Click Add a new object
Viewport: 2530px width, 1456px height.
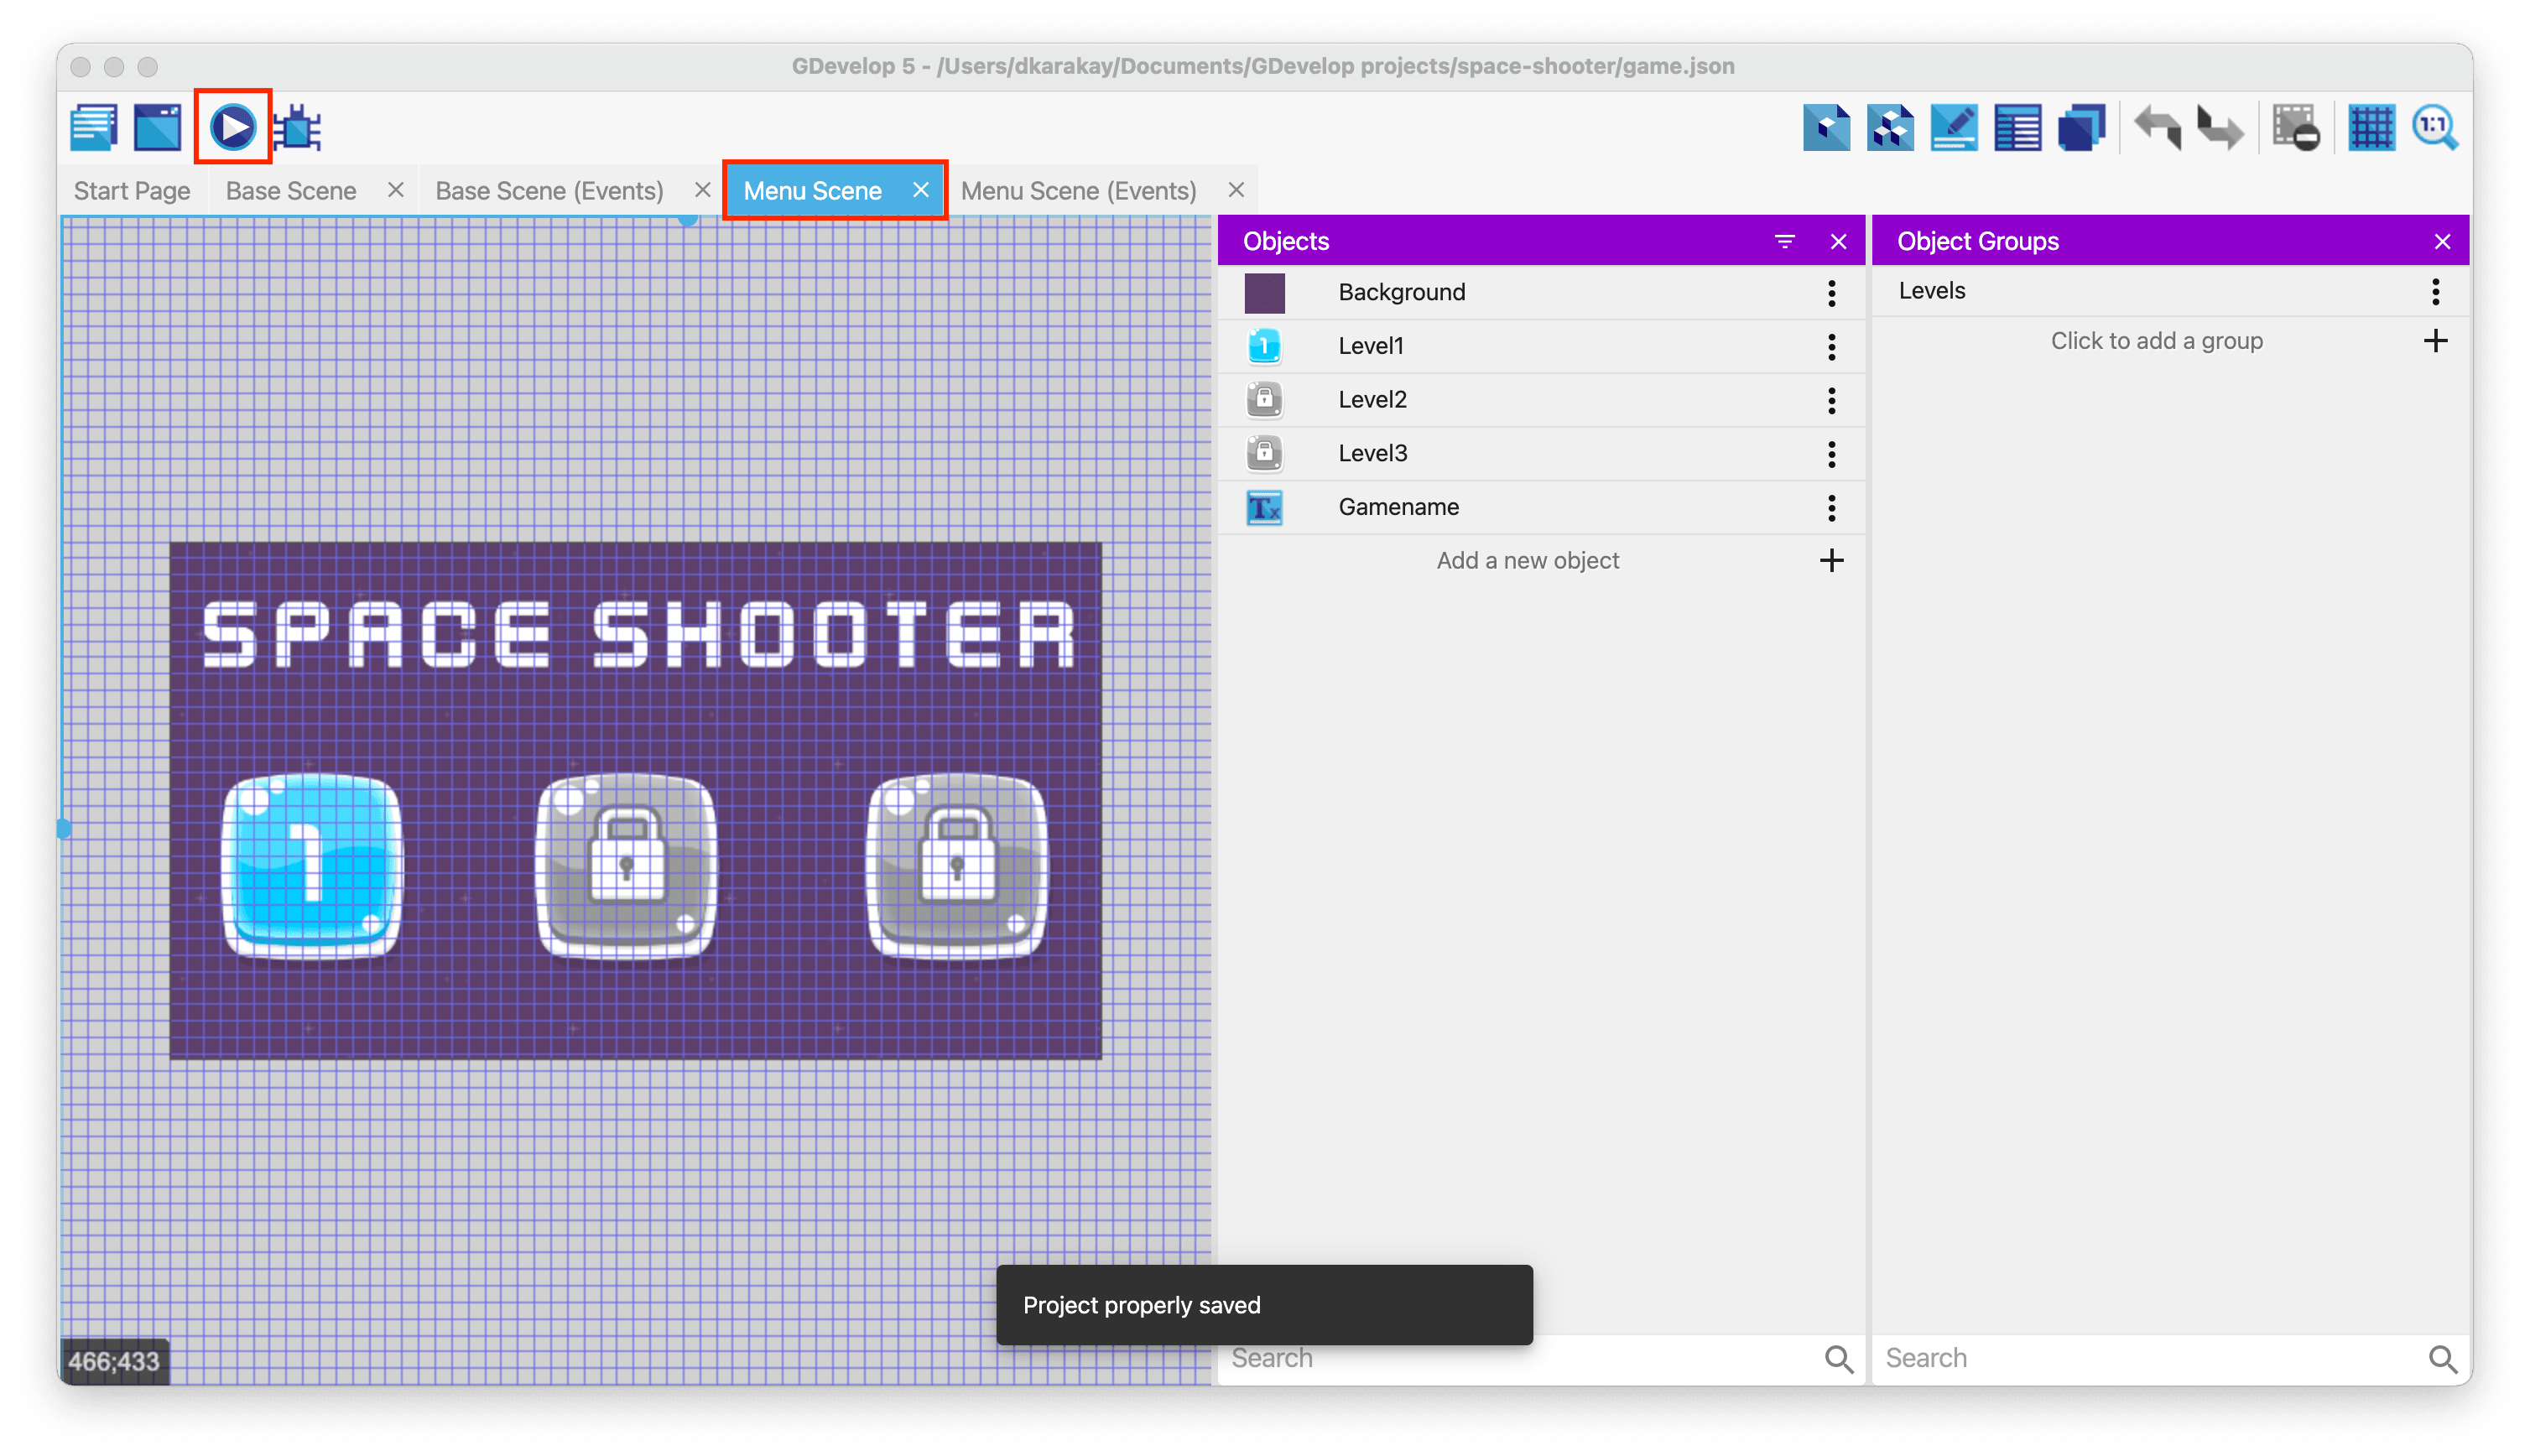point(1527,560)
